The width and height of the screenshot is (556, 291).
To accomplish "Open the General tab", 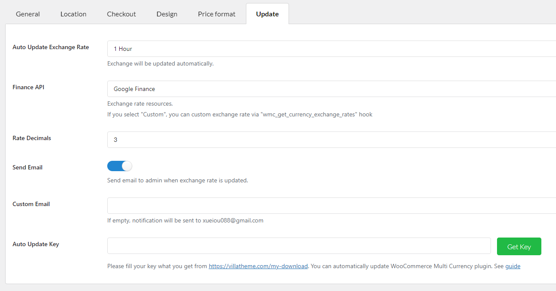I will pyautogui.click(x=28, y=14).
